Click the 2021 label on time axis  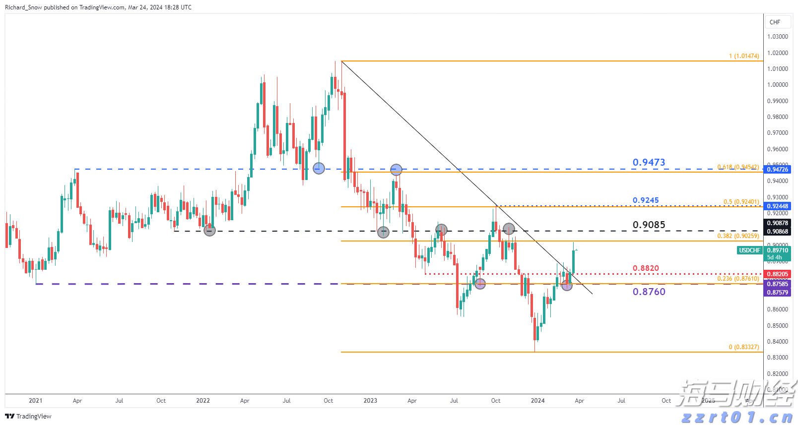(35, 401)
